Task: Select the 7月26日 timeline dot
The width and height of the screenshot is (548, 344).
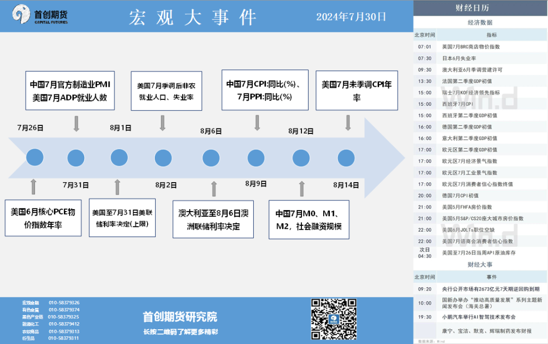Action: (35, 157)
